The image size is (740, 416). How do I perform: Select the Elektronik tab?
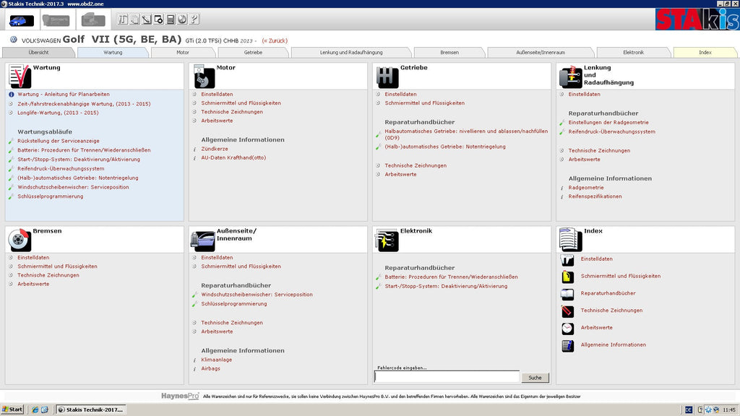coord(633,52)
